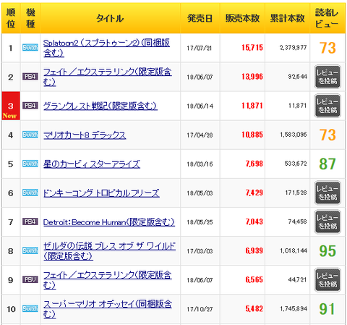The image size is (347, 325).
Task: Click review score 91 for スーパーマリオ オデッセイ
Action: pyautogui.click(x=327, y=309)
